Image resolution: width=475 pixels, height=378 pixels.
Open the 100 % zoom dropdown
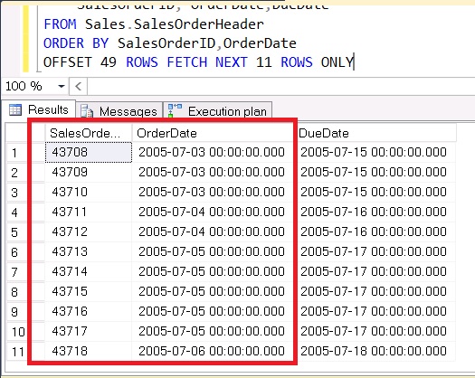click(x=62, y=86)
